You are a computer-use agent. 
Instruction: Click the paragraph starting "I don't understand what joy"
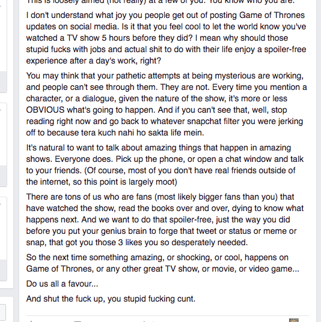tap(166, 38)
